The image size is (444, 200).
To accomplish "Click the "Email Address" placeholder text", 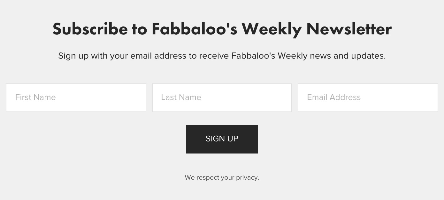I will (x=334, y=97).
